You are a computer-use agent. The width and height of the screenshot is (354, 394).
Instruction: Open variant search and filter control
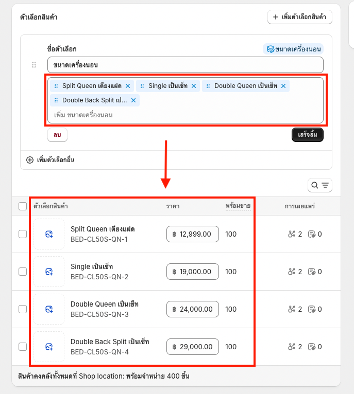(x=320, y=185)
